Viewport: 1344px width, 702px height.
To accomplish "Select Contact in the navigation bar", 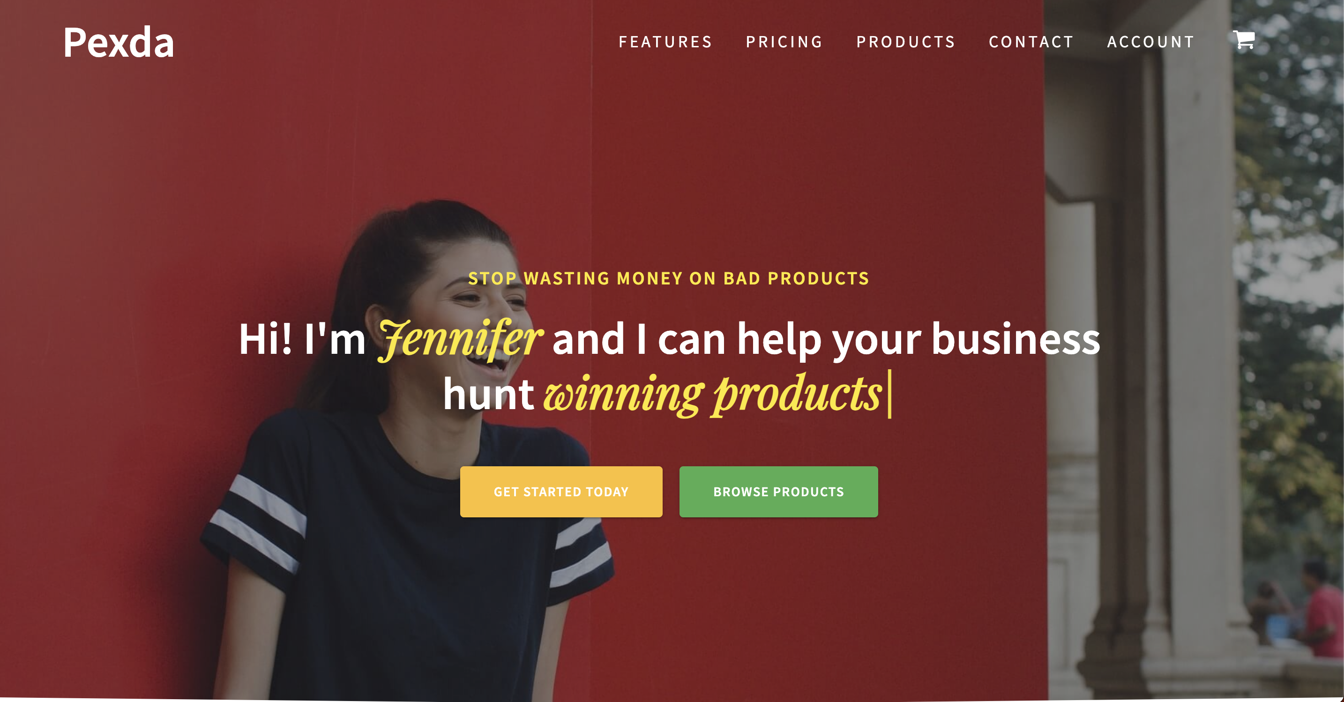I will (x=1031, y=42).
